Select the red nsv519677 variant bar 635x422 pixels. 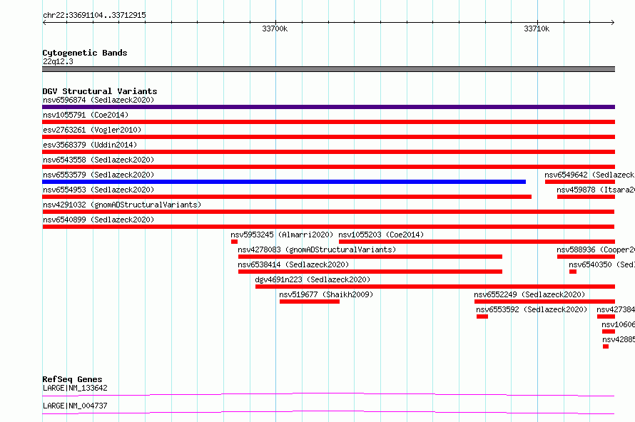[310, 302]
